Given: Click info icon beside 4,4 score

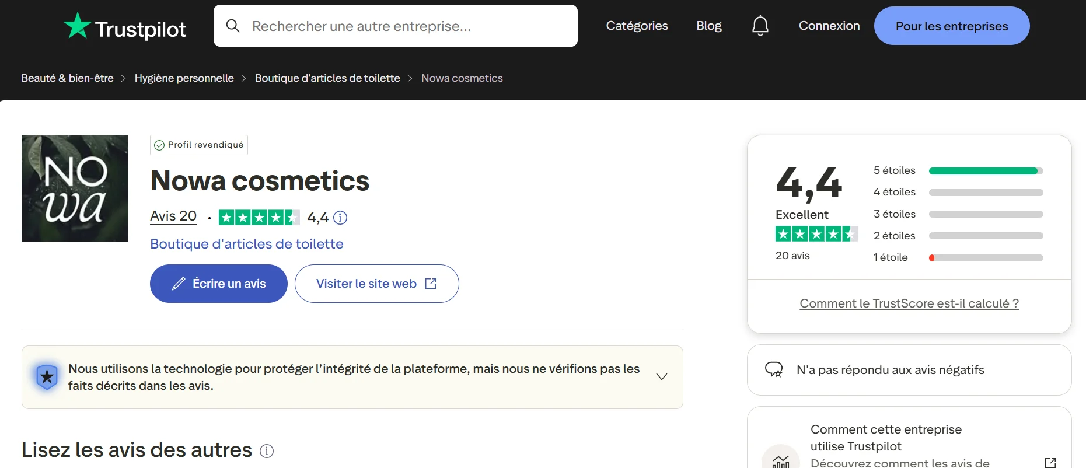Looking at the screenshot, I should click(340, 218).
